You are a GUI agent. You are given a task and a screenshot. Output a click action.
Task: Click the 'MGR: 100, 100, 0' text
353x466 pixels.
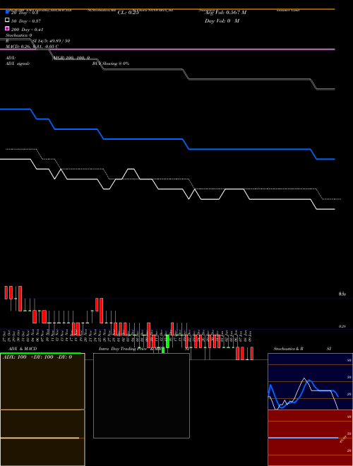71,58
